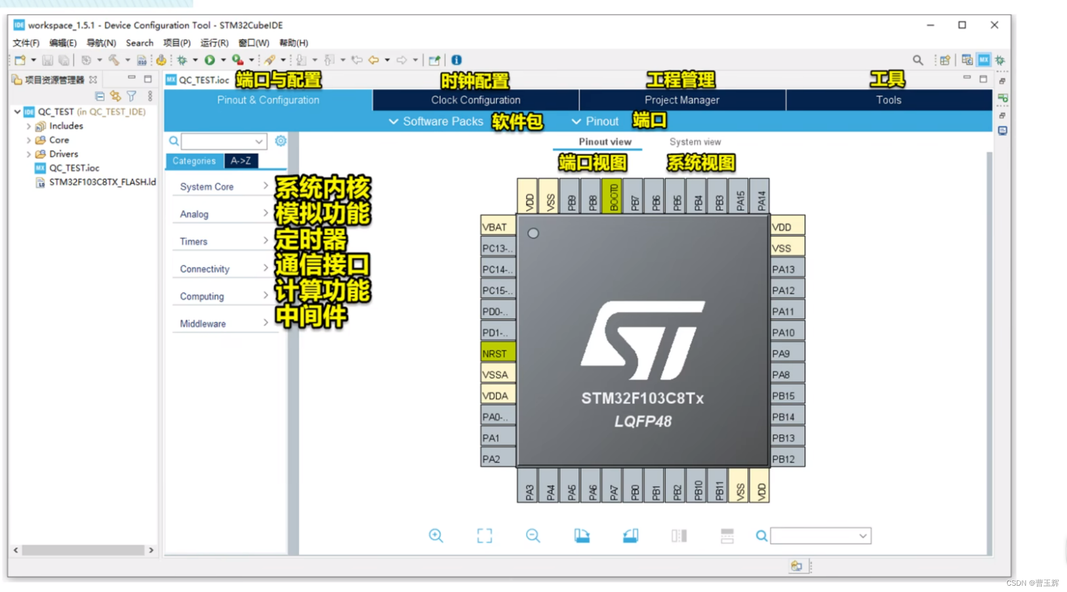Expand the Includes folder
The width and height of the screenshot is (1067, 592).
[28, 126]
